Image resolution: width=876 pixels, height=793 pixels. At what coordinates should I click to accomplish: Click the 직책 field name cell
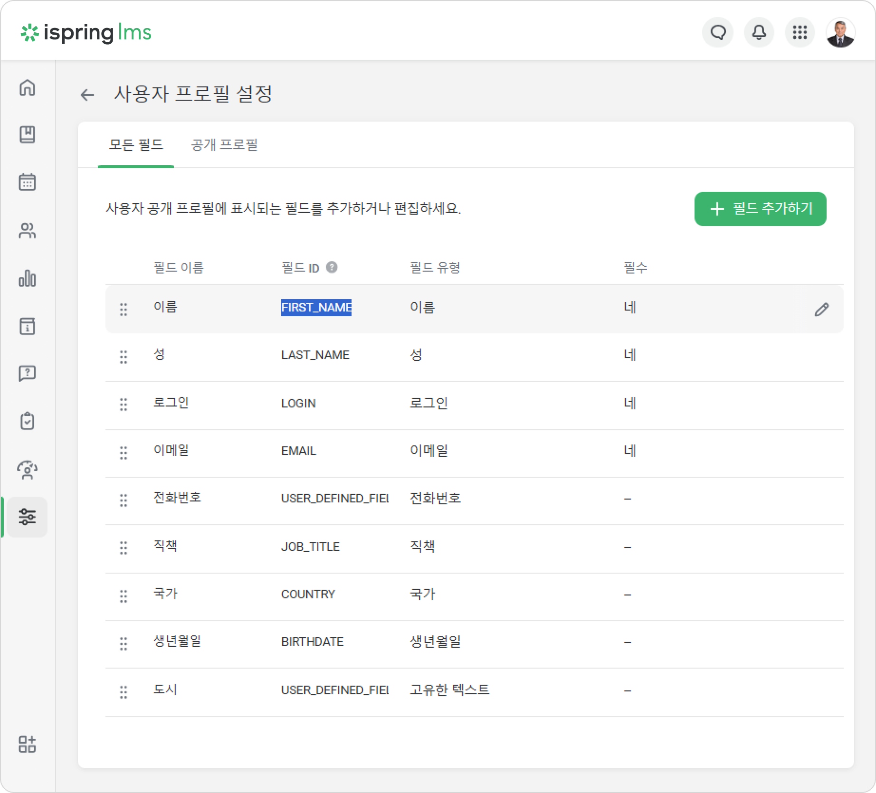(x=165, y=546)
